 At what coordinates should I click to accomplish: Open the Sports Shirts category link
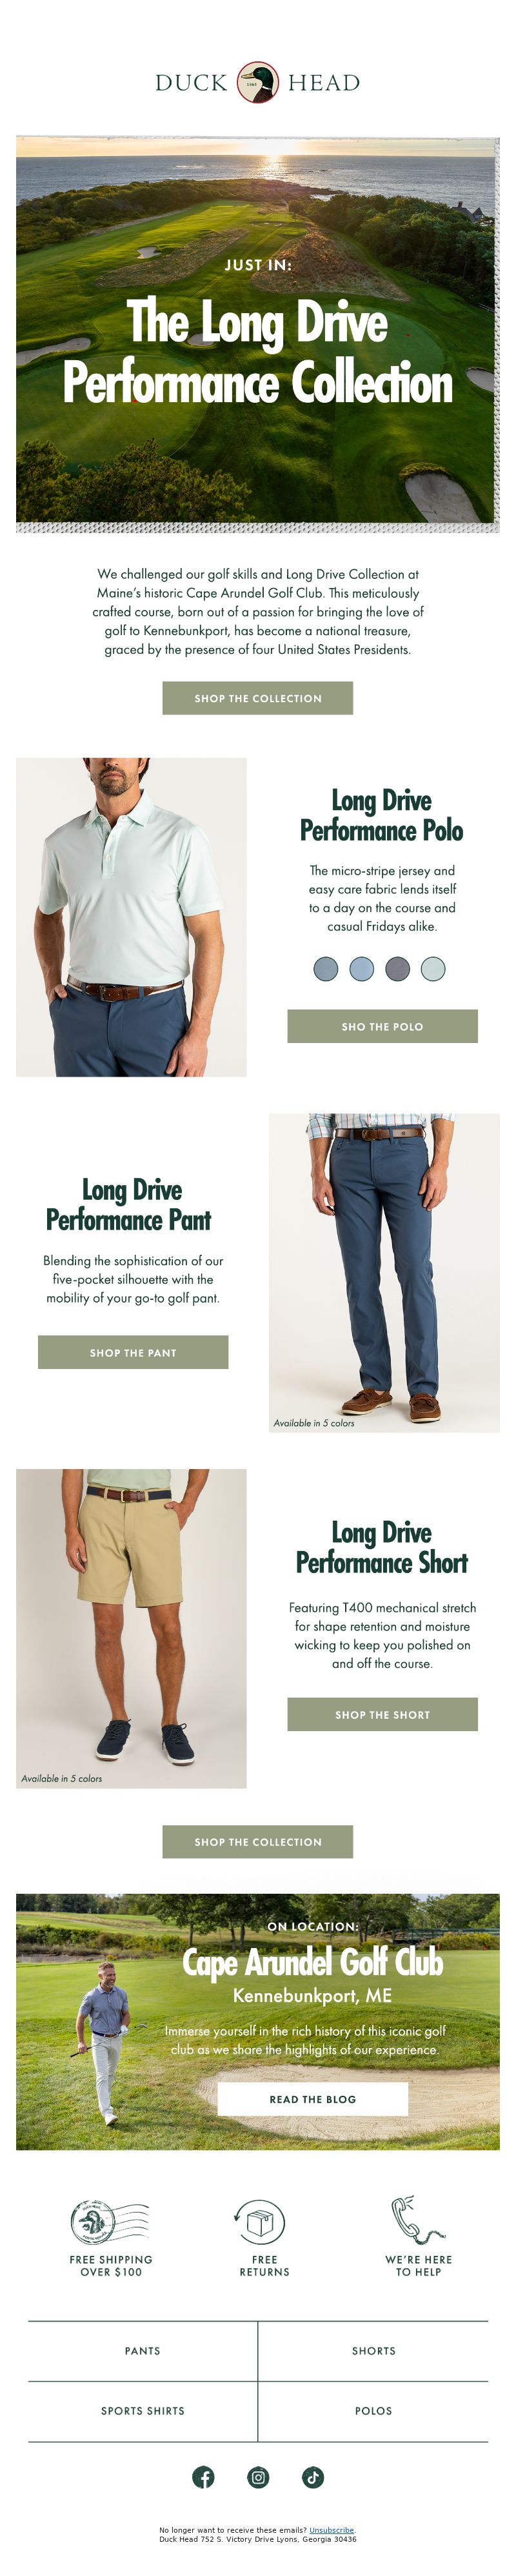[x=143, y=2411]
